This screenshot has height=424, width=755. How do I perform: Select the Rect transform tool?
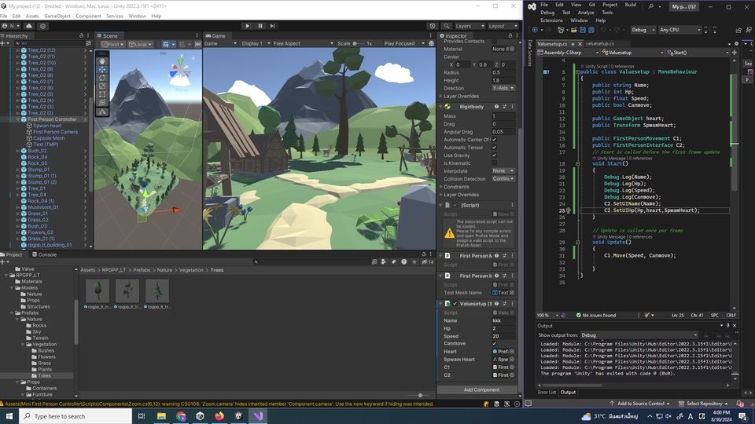pos(102,95)
